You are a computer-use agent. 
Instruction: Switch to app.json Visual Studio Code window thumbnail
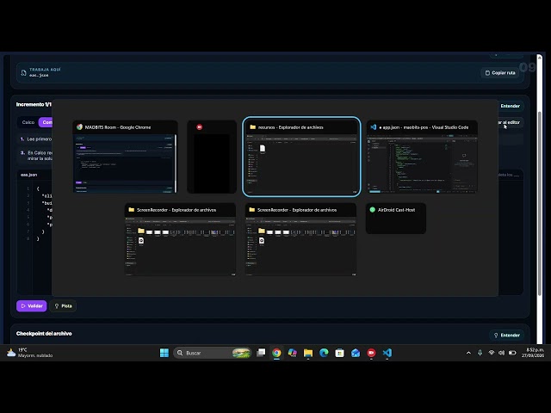pos(422,157)
